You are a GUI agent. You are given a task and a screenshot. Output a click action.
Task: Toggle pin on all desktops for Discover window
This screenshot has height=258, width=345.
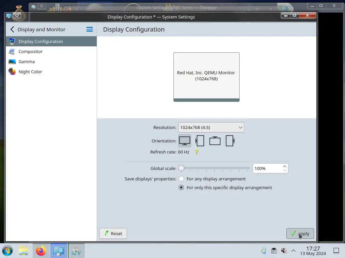41,6
